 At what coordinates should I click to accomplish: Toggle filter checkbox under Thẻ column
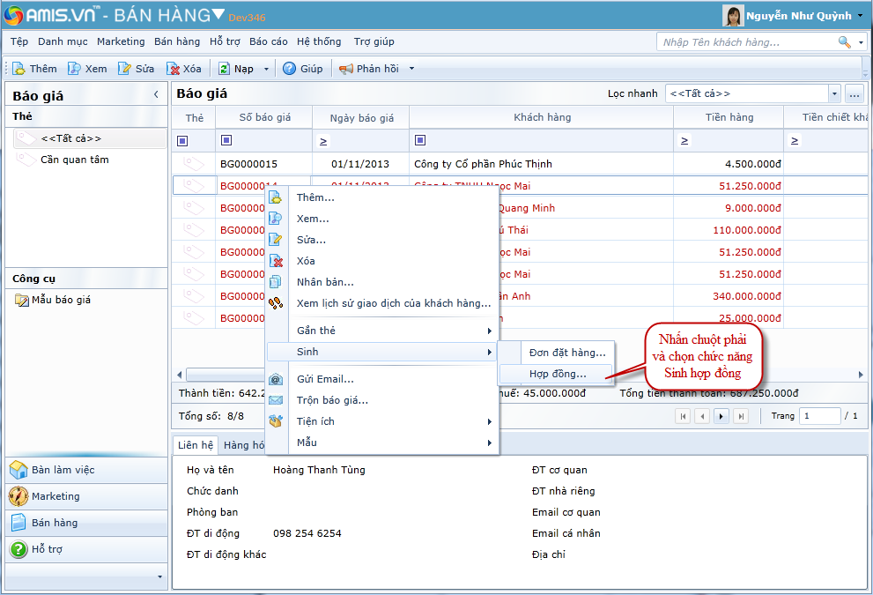click(182, 140)
